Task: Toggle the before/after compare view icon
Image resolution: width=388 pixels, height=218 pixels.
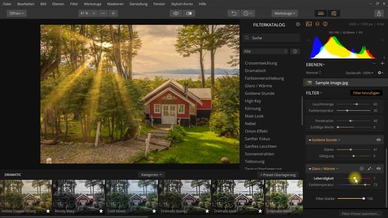Action: click(x=189, y=13)
